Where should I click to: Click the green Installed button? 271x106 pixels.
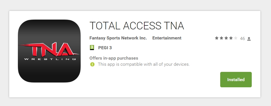pyautogui.click(x=236, y=79)
